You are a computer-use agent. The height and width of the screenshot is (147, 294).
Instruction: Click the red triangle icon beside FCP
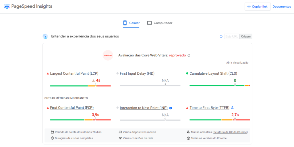pyautogui.click(x=48, y=108)
